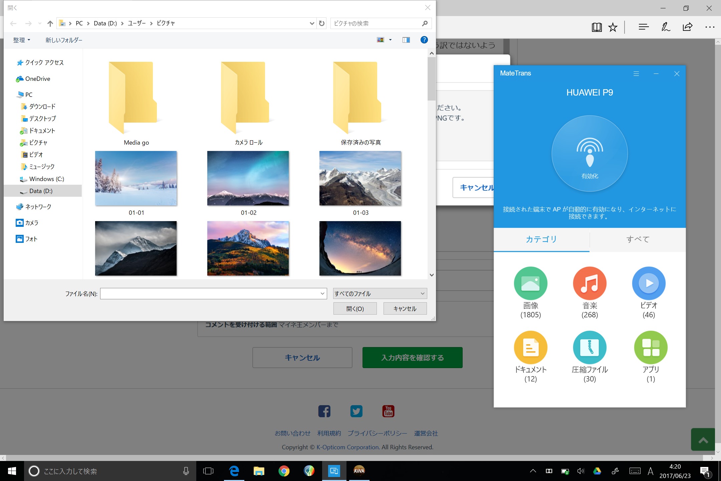The image size is (721, 481).
Task: Open the ビデオ video category icon
Action: 649,283
